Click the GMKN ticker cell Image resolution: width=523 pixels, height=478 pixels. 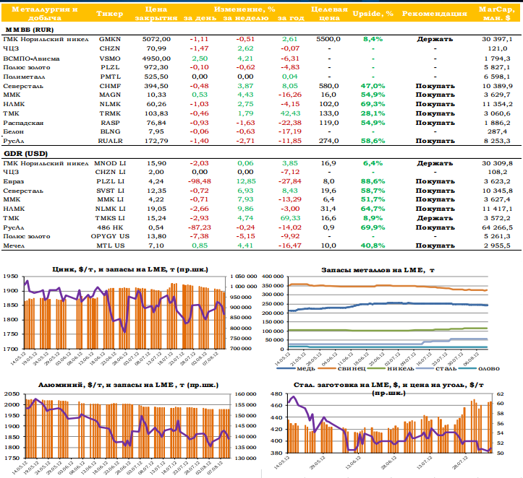110,39
